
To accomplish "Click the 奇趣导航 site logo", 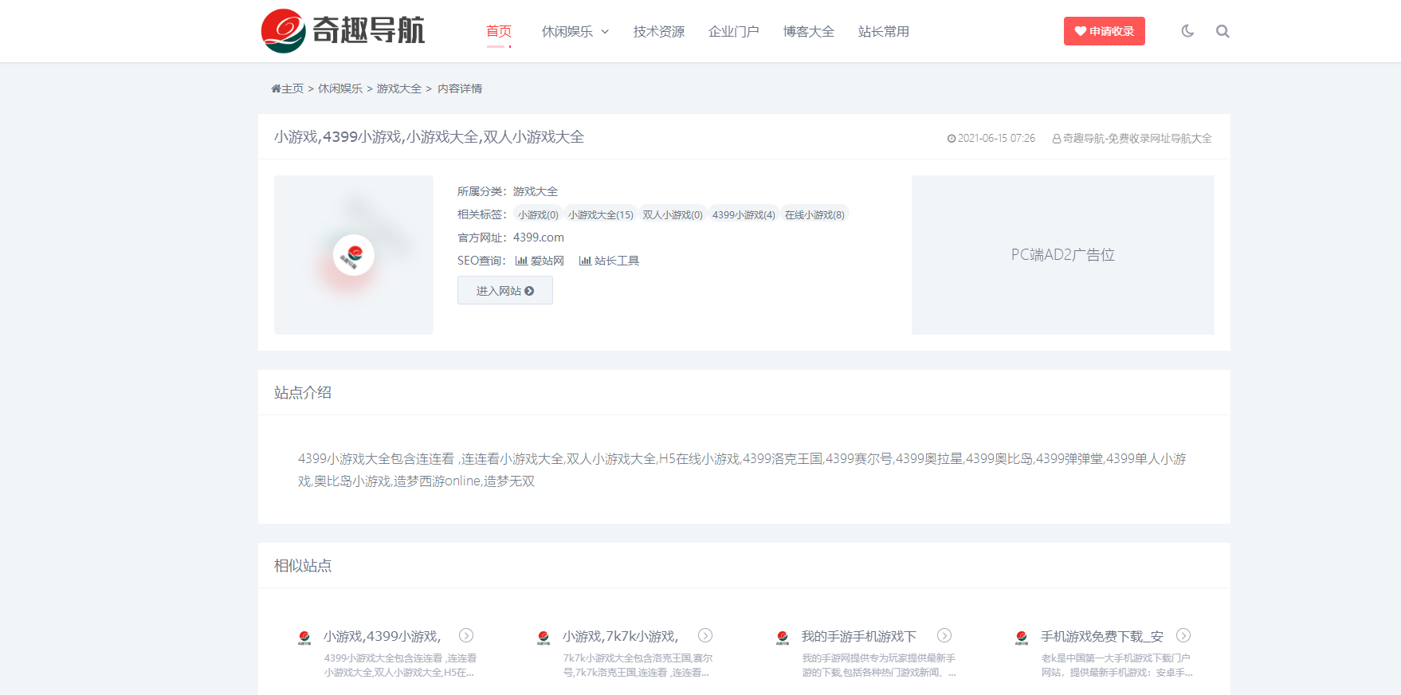I will 343,31.
